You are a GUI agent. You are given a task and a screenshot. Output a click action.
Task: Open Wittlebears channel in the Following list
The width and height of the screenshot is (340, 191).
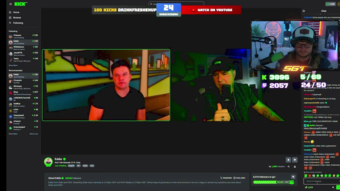coord(23,48)
